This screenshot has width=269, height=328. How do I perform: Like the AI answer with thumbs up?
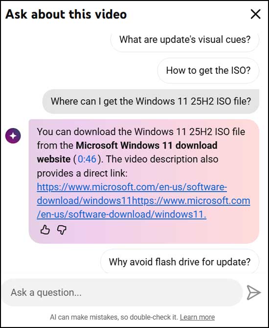[45, 230]
